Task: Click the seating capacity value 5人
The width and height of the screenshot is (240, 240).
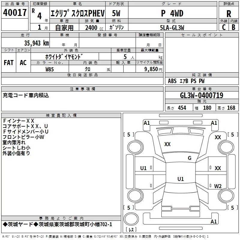Action: pos(129,57)
